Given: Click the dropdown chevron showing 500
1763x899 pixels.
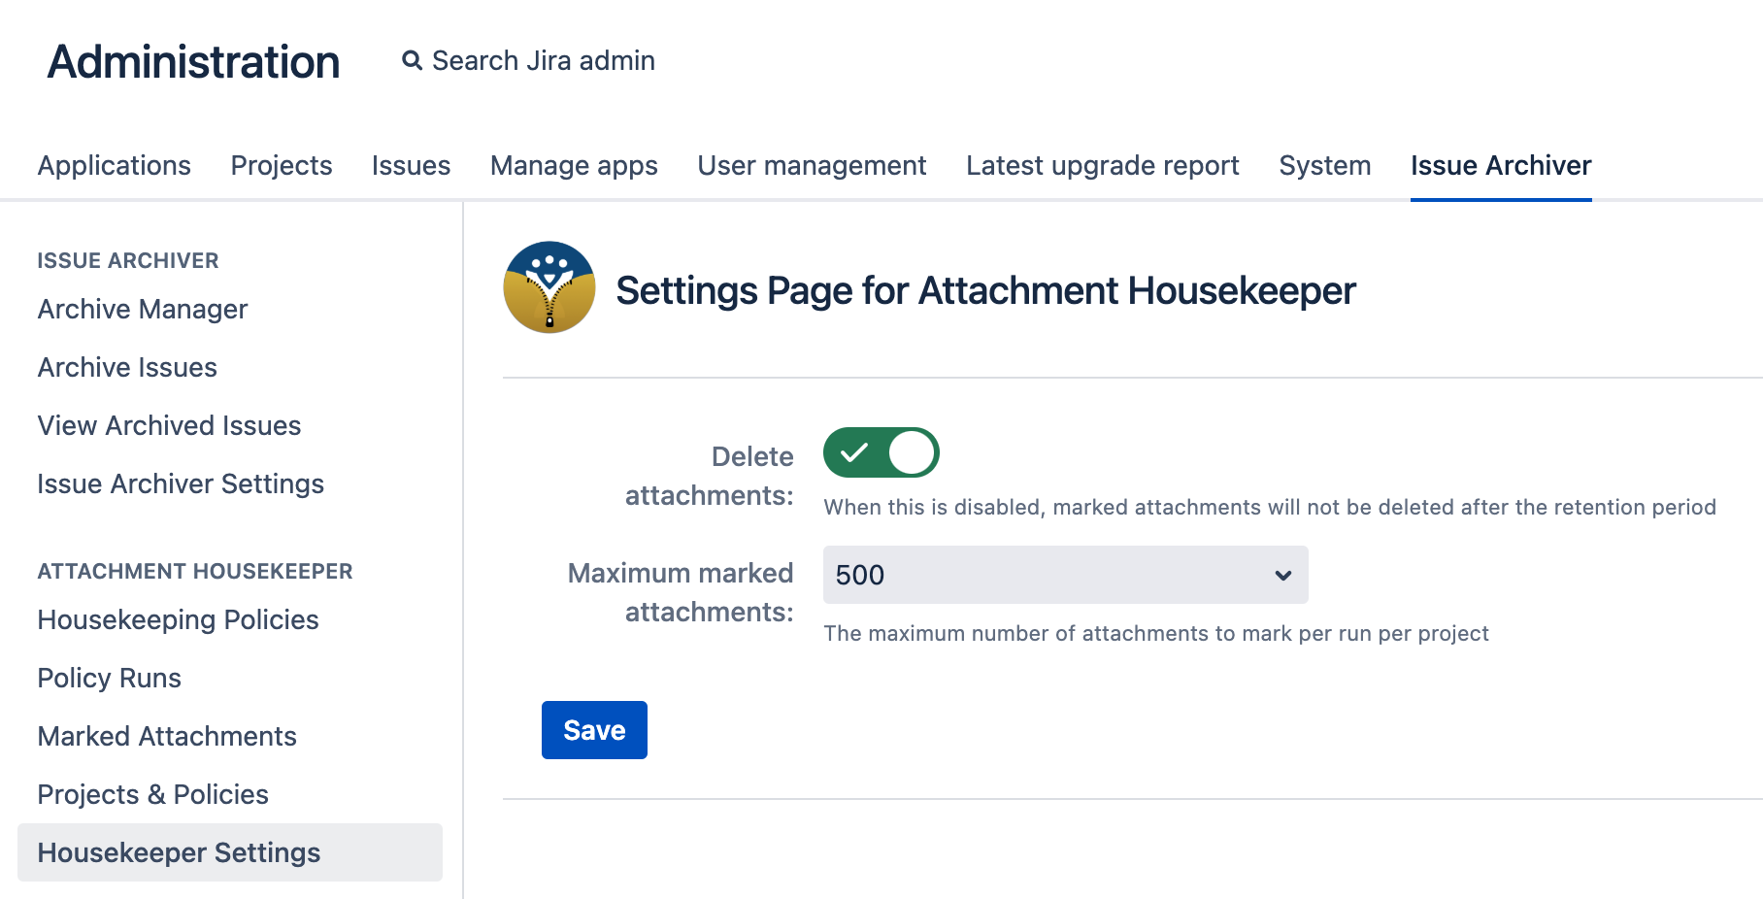Looking at the screenshot, I should [x=1283, y=575].
